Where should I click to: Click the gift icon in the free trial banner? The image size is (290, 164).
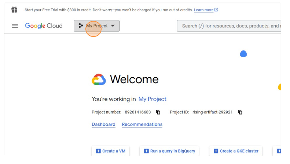tap(14, 10)
